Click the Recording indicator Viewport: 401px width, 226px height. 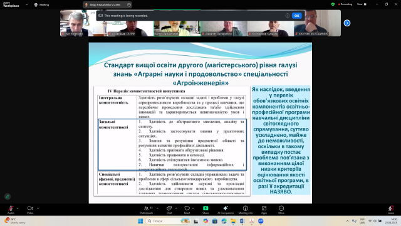pos(345,4)
